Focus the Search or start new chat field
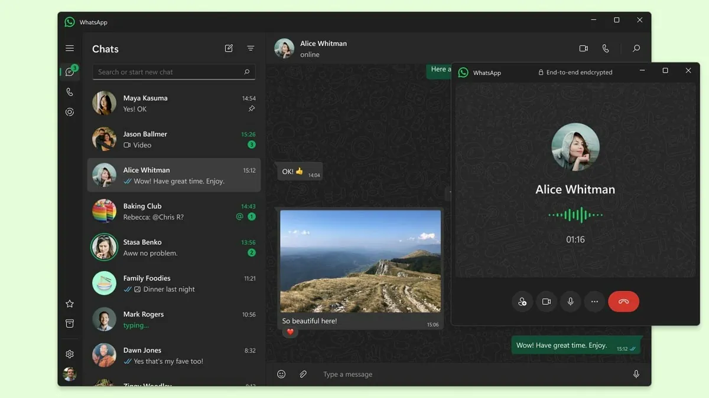Viewport: 709px width, 398px height. click(x=174, y=72)
